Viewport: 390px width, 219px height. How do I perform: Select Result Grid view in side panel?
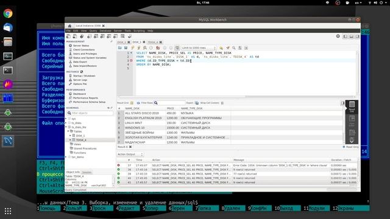(x=352, y=107)
